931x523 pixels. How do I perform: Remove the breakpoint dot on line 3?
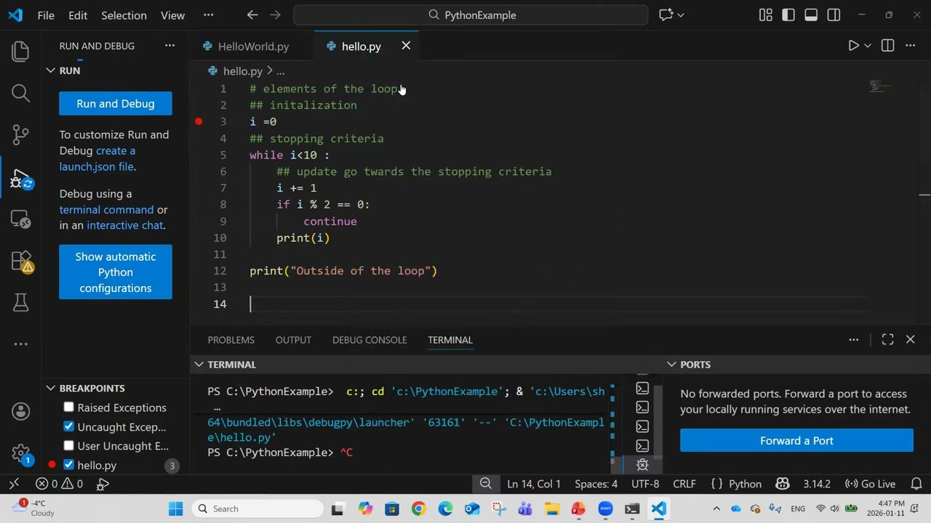pos(199,121)
